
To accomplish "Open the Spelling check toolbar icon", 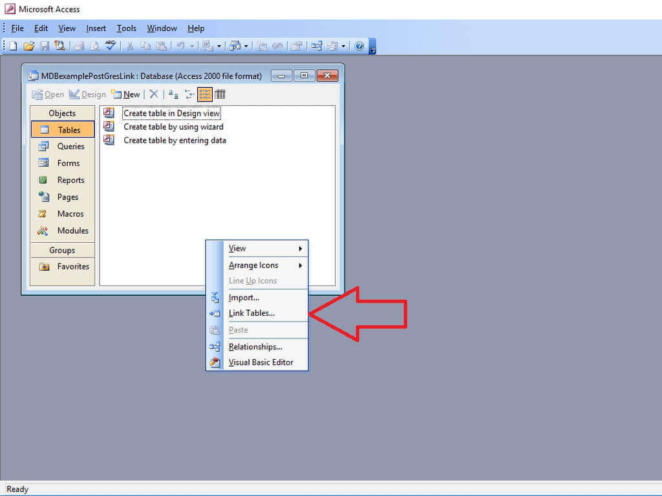I will (x=110, y=46).
